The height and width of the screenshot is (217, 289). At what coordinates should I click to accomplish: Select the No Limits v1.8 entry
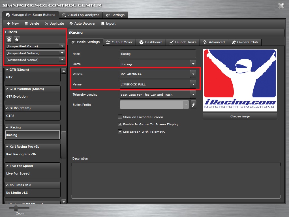33,193
